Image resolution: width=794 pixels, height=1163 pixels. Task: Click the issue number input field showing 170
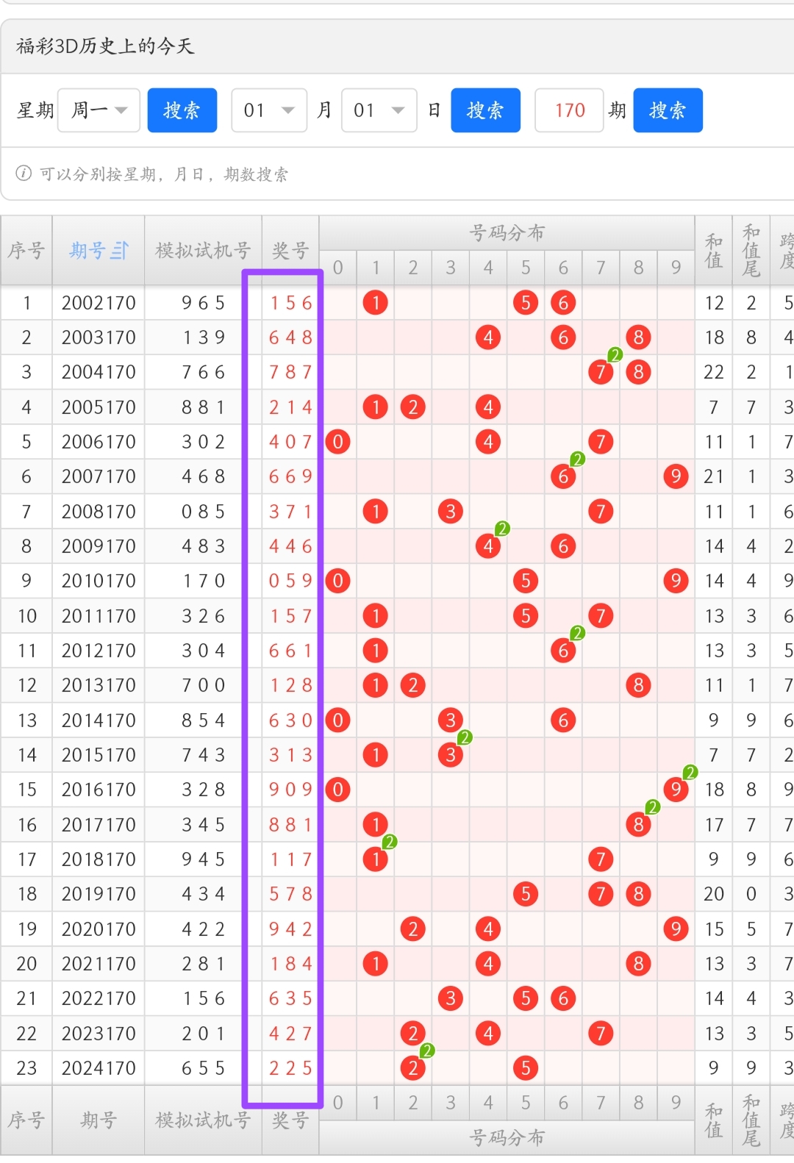[x=570, y=110]
